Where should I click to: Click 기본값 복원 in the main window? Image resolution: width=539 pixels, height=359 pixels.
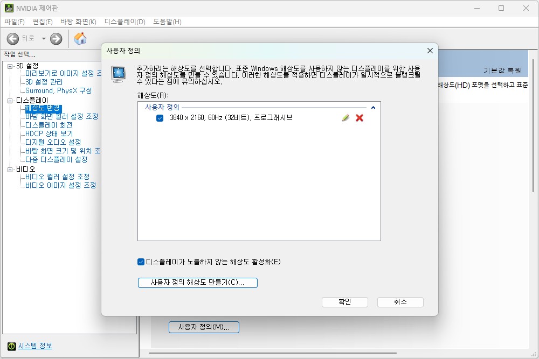coord(502,71)
